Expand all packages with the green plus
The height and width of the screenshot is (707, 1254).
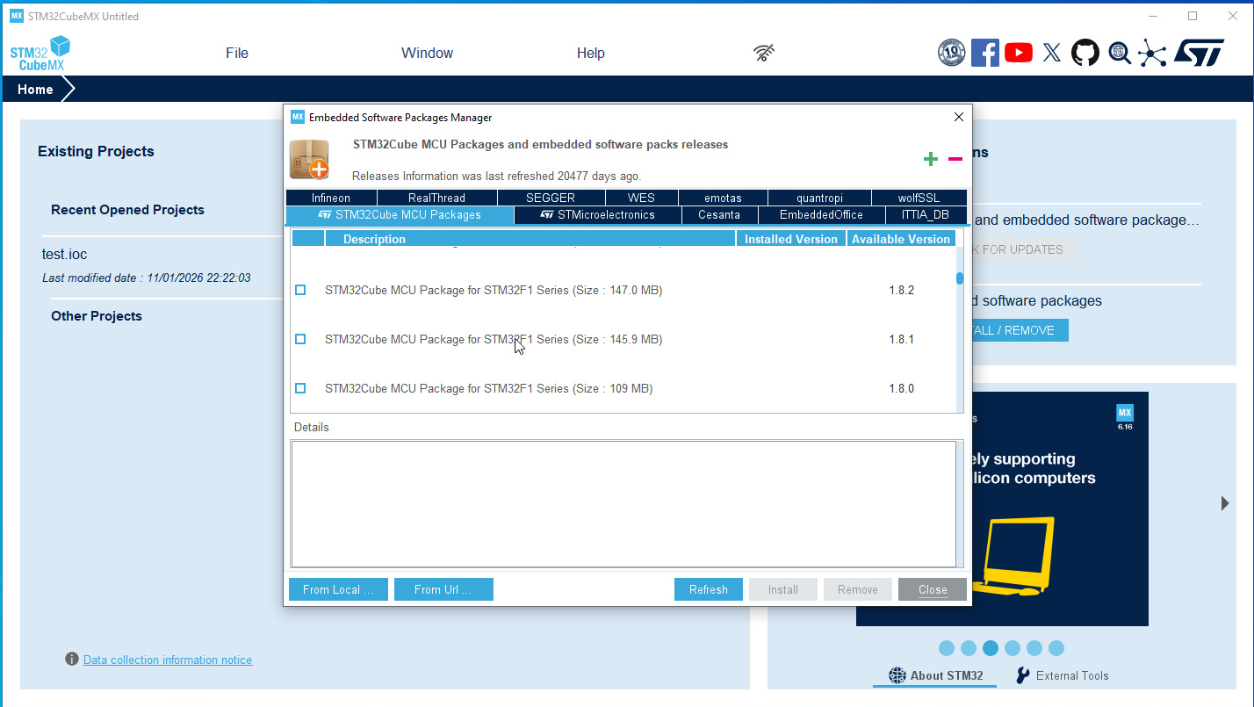931,159
